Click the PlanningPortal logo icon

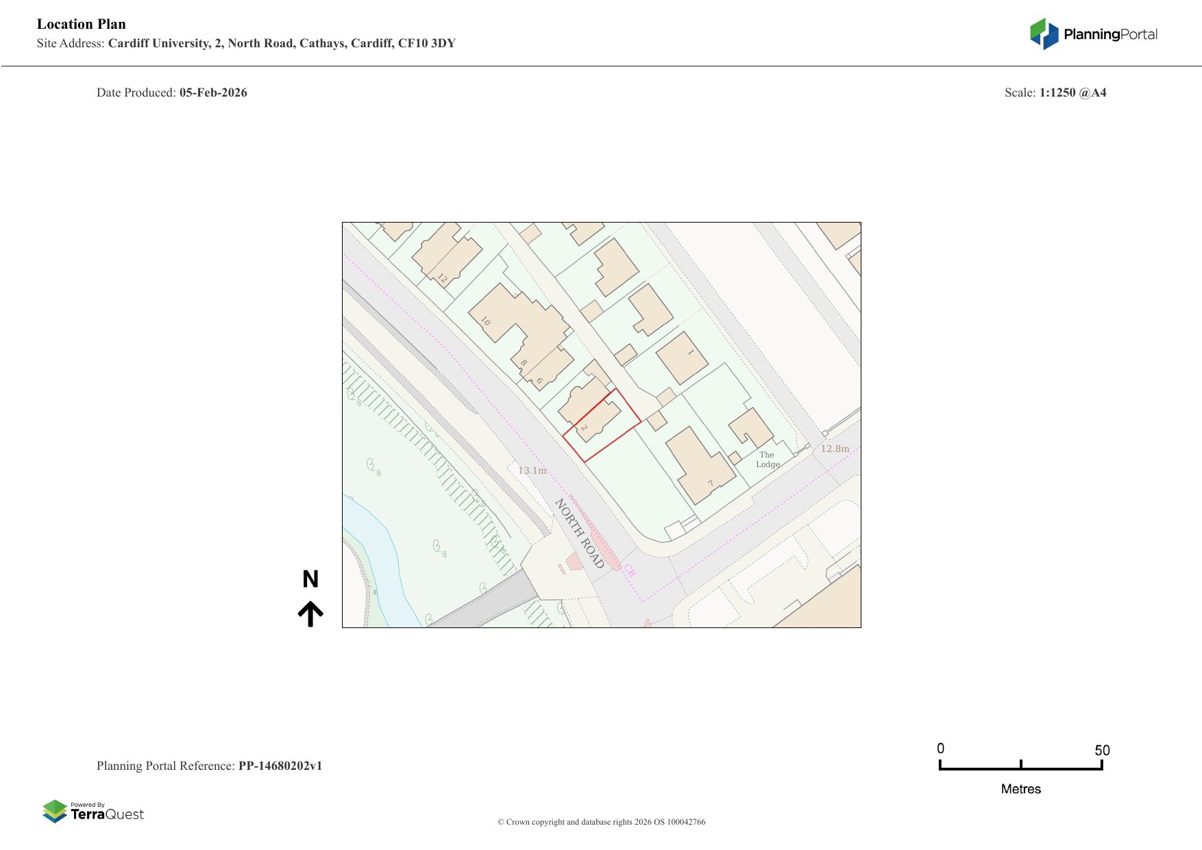(x=1044, y=34)
